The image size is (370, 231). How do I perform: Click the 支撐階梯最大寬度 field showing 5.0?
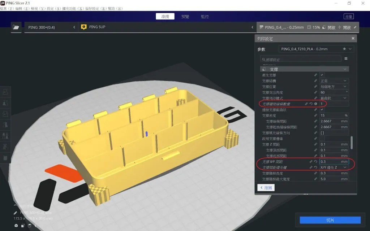pos(334,179)
